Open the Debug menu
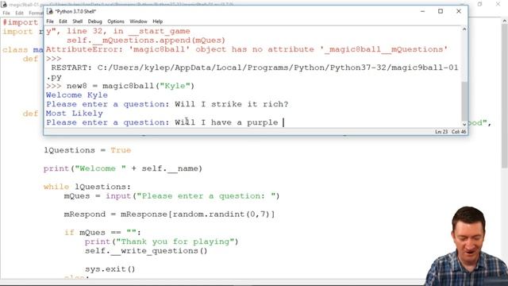The height and width of the screenshot is (286, 508). (95, 21)
